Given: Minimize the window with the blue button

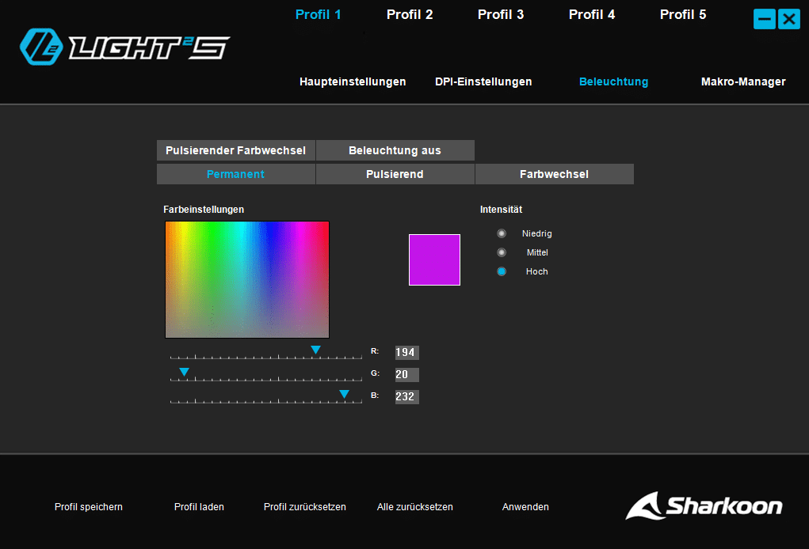Looking at the screenshot, I should point(765,19).
